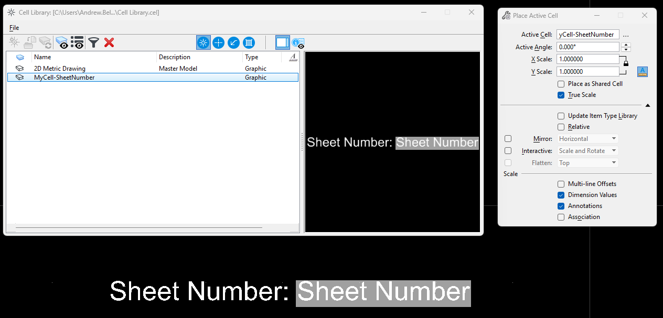
Task: Click the MyCell-SheetNumber row icon
Action: [x=20, y=78]
